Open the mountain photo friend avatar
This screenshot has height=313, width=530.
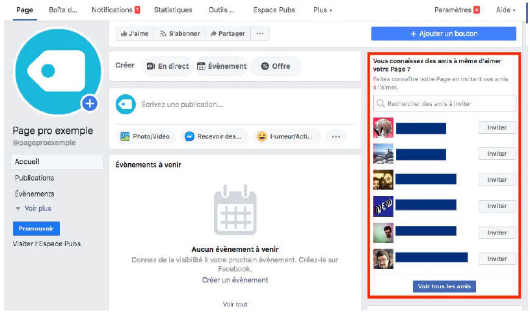coord(383,154)
